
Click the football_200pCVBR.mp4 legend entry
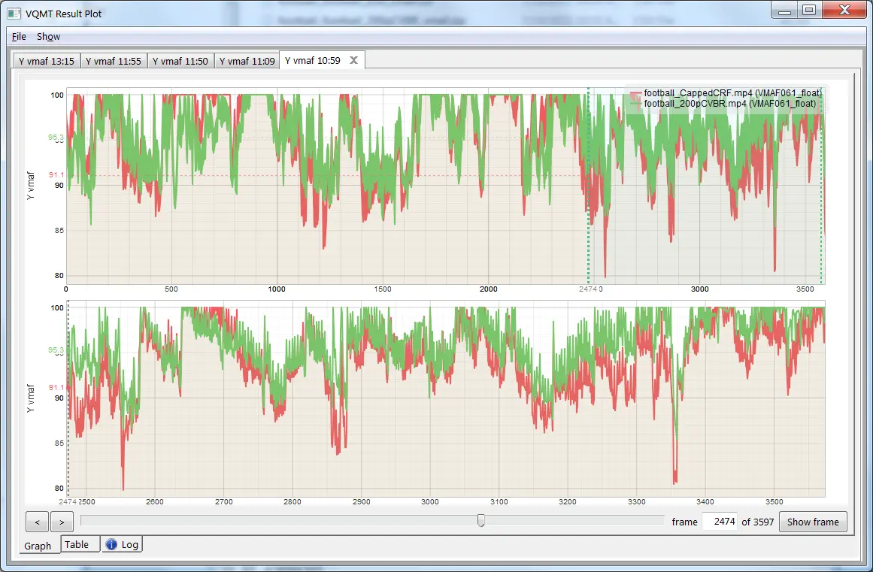[729, 104]
